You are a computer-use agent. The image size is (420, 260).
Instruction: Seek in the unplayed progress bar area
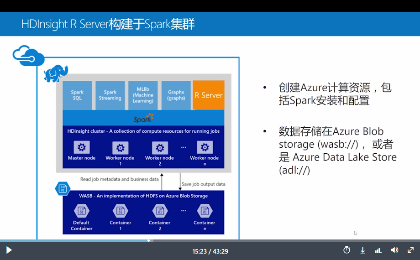coord(284,240)
